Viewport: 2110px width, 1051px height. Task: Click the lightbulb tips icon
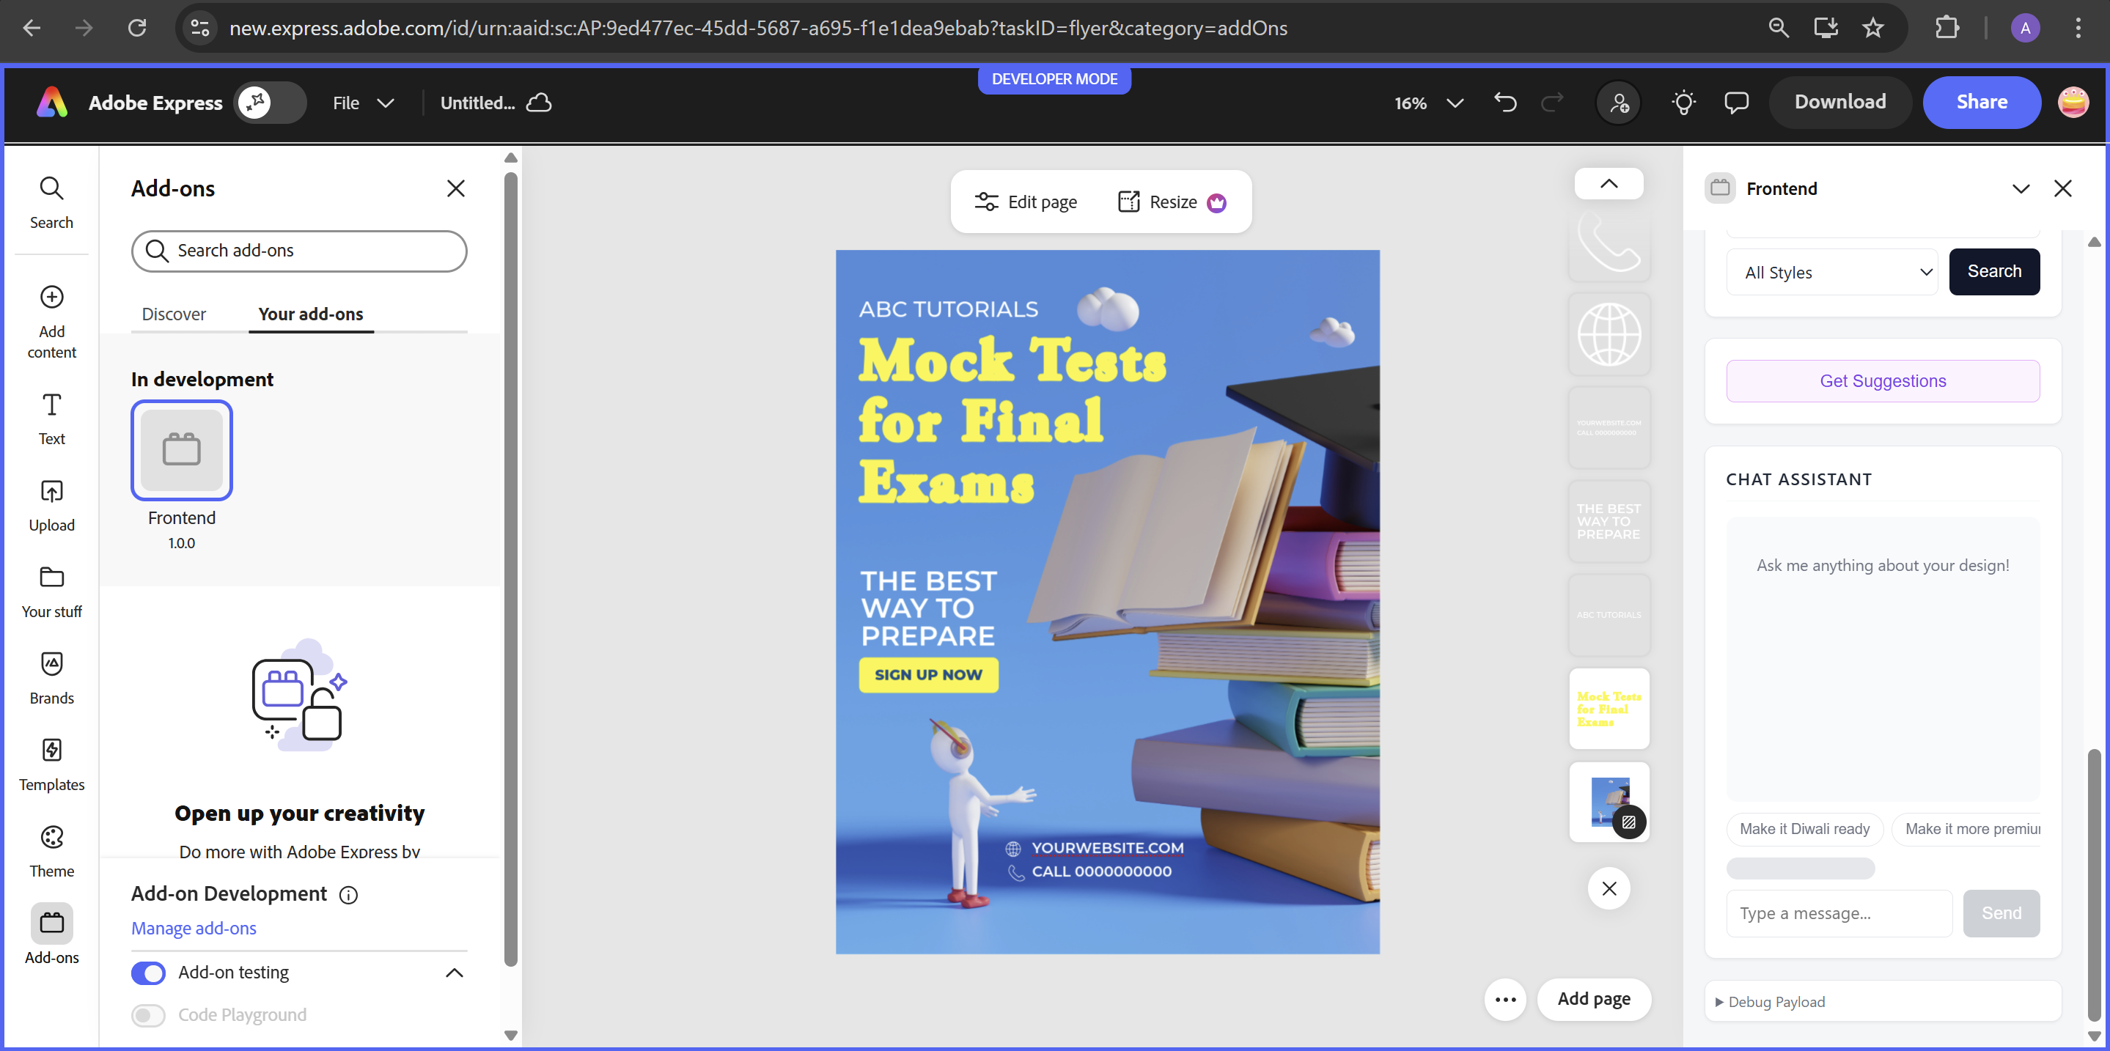coord(1683,103)
